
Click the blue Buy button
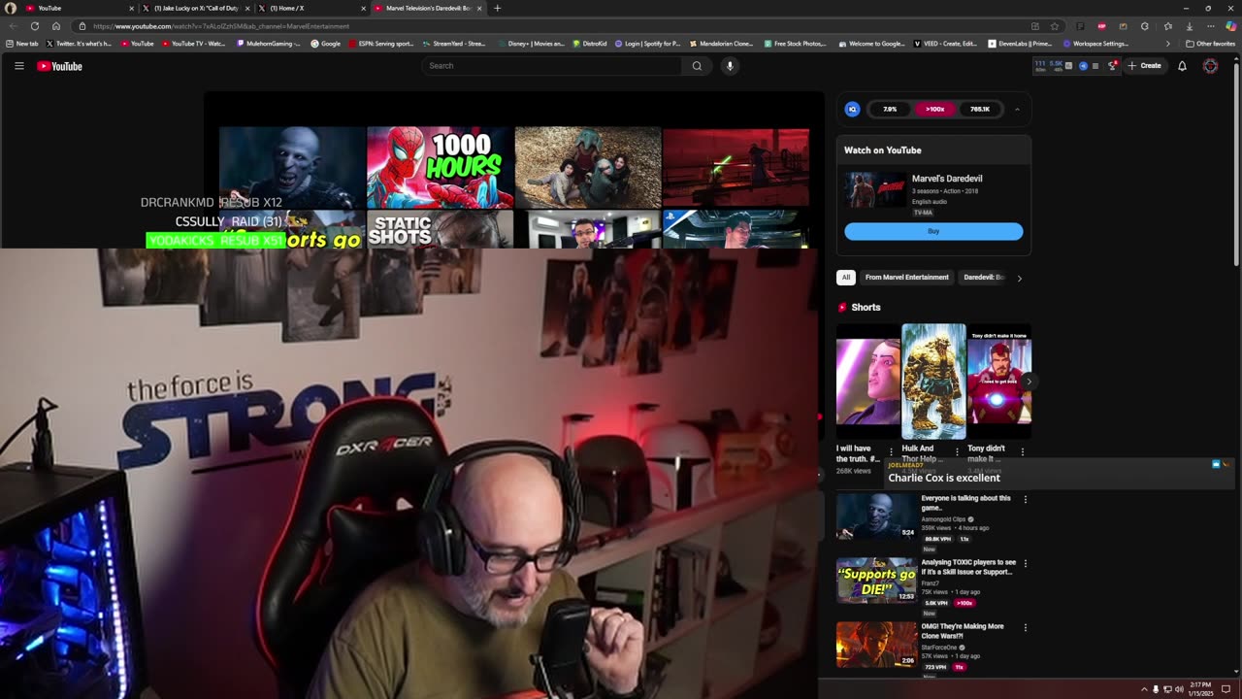tap(933, 231)
